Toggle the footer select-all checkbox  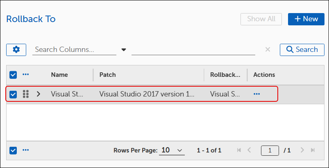pos(13,150)
